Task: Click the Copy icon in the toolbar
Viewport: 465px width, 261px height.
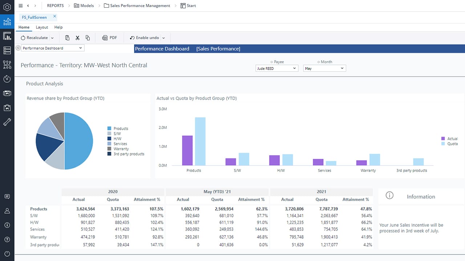Action: tap(88, 37)
